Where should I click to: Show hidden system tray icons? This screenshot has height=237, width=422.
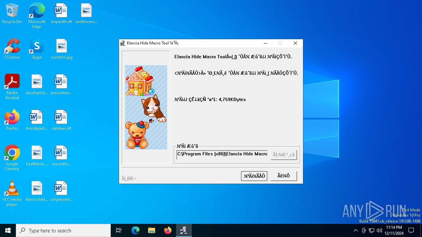point(355,230)
